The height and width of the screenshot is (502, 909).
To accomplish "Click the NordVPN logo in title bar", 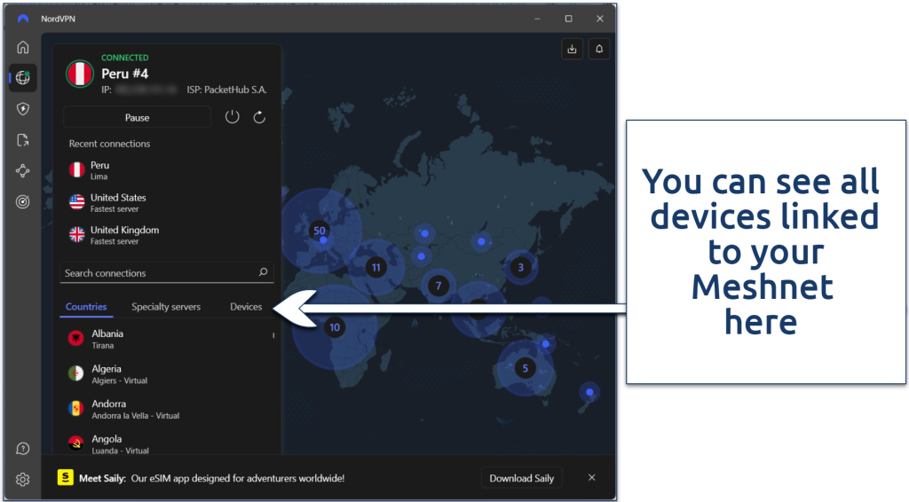I will [22, 19].
